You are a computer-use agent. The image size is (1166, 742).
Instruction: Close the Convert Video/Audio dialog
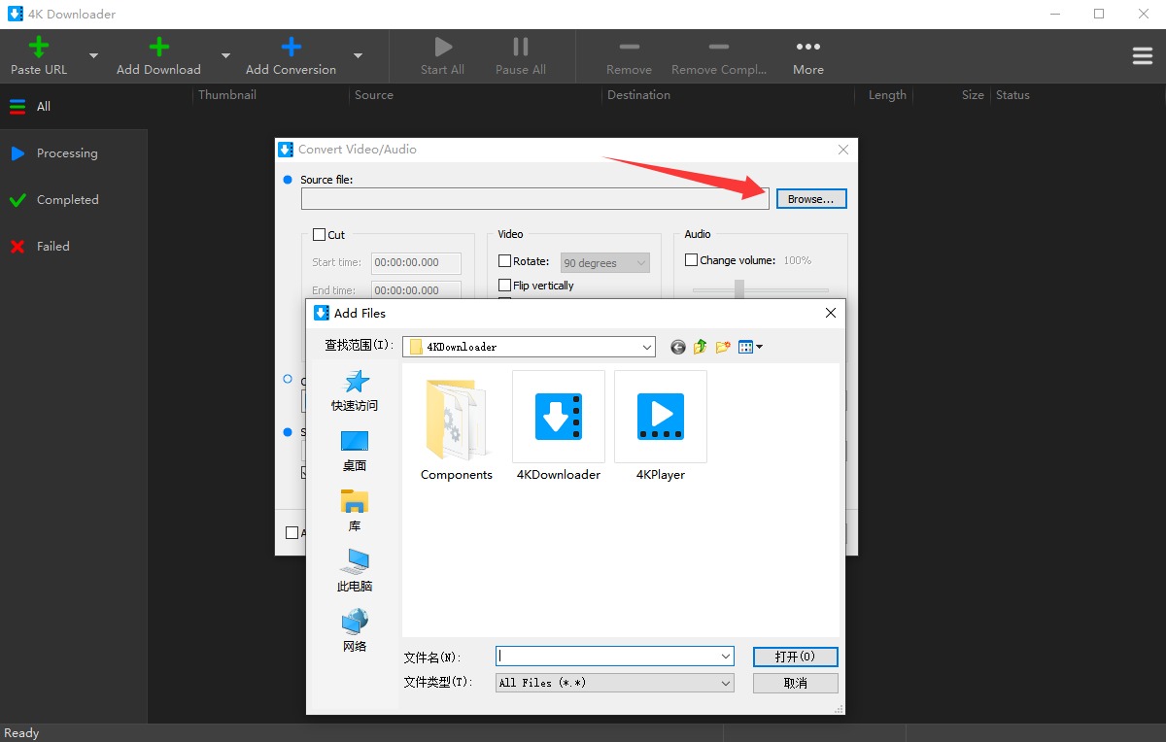click(843, 150)
